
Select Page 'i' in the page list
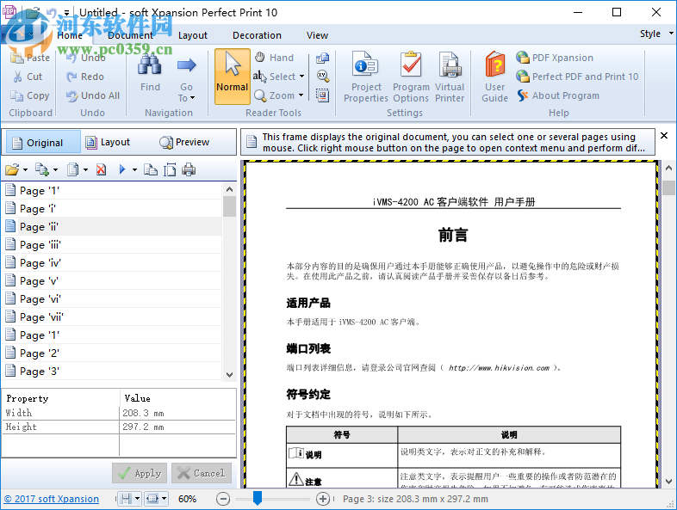click(x=113, y=209)
